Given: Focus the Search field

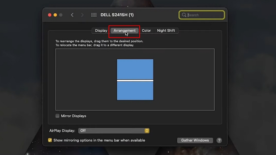Looking at the screenshot, I should (x=202, y=15).
